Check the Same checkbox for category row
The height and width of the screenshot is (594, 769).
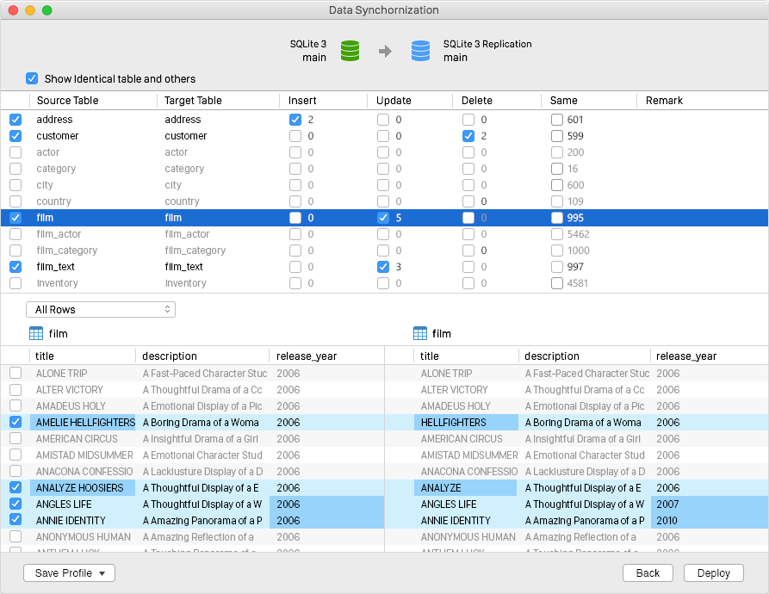(556, 169)
